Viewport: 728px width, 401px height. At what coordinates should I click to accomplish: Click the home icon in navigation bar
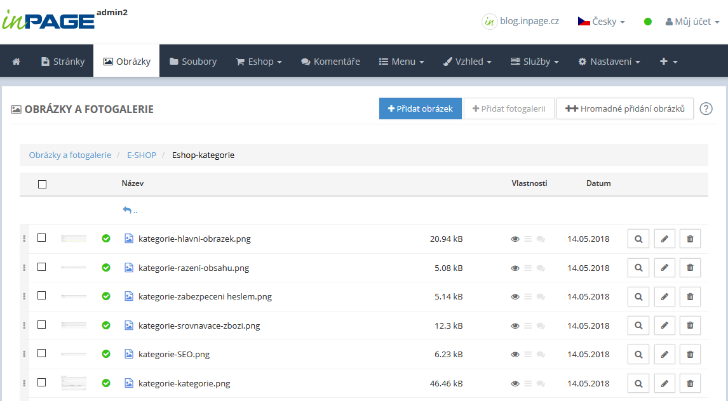coord(17,62)
